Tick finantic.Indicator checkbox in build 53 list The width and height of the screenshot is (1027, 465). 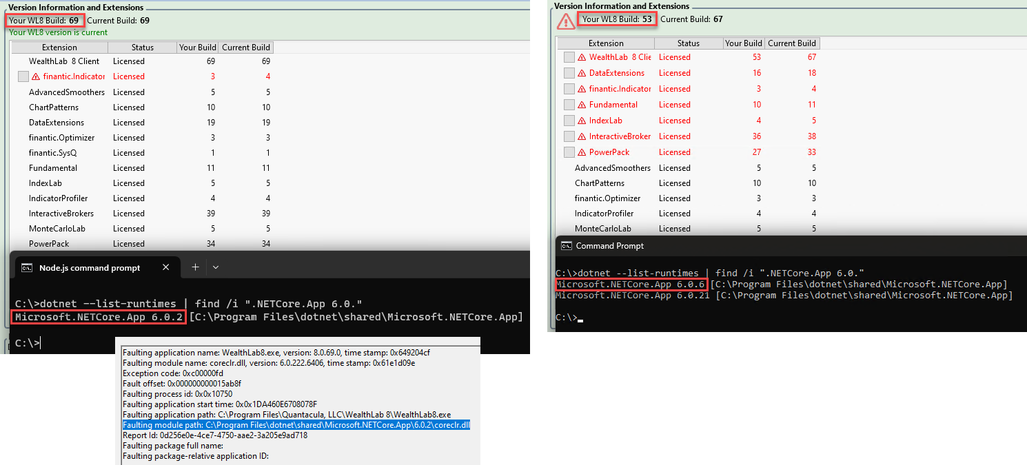point(569,89)
